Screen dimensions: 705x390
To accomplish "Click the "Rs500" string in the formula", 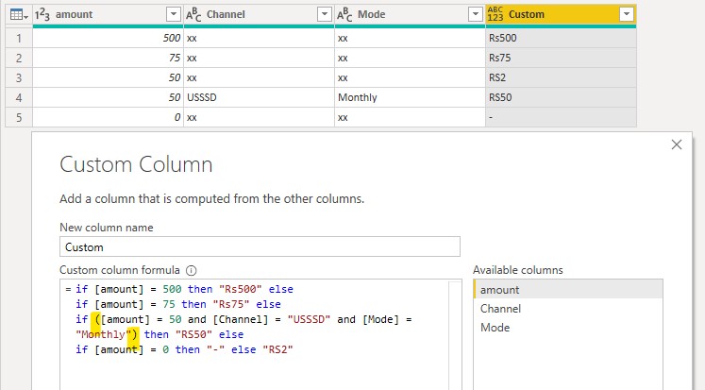I will pos(241,289).
